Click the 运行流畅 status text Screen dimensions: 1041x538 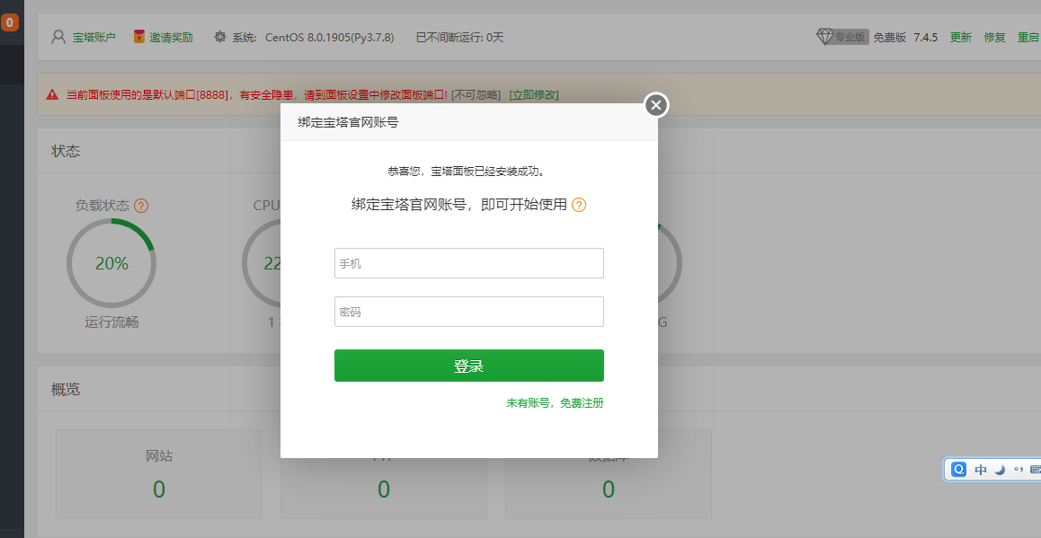point(111,322)
